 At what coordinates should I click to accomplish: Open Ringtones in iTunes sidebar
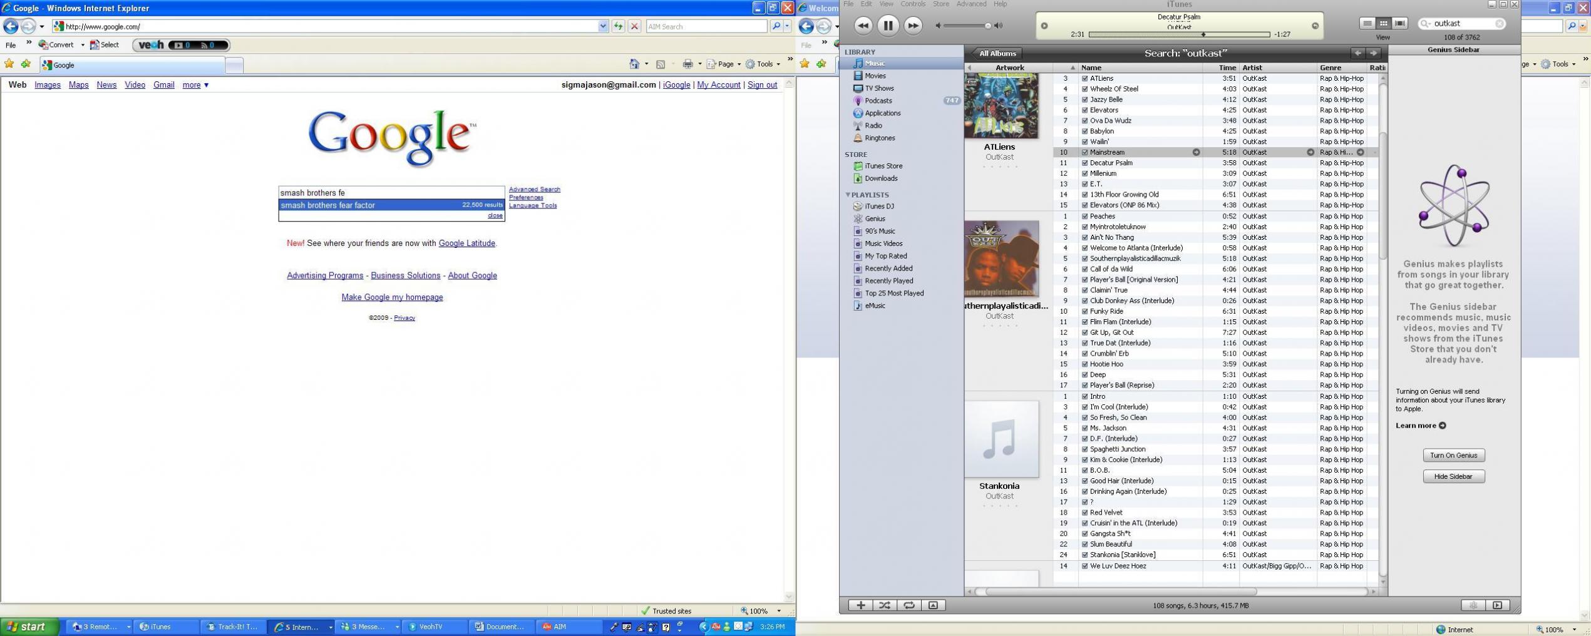[x=879, y=138]
